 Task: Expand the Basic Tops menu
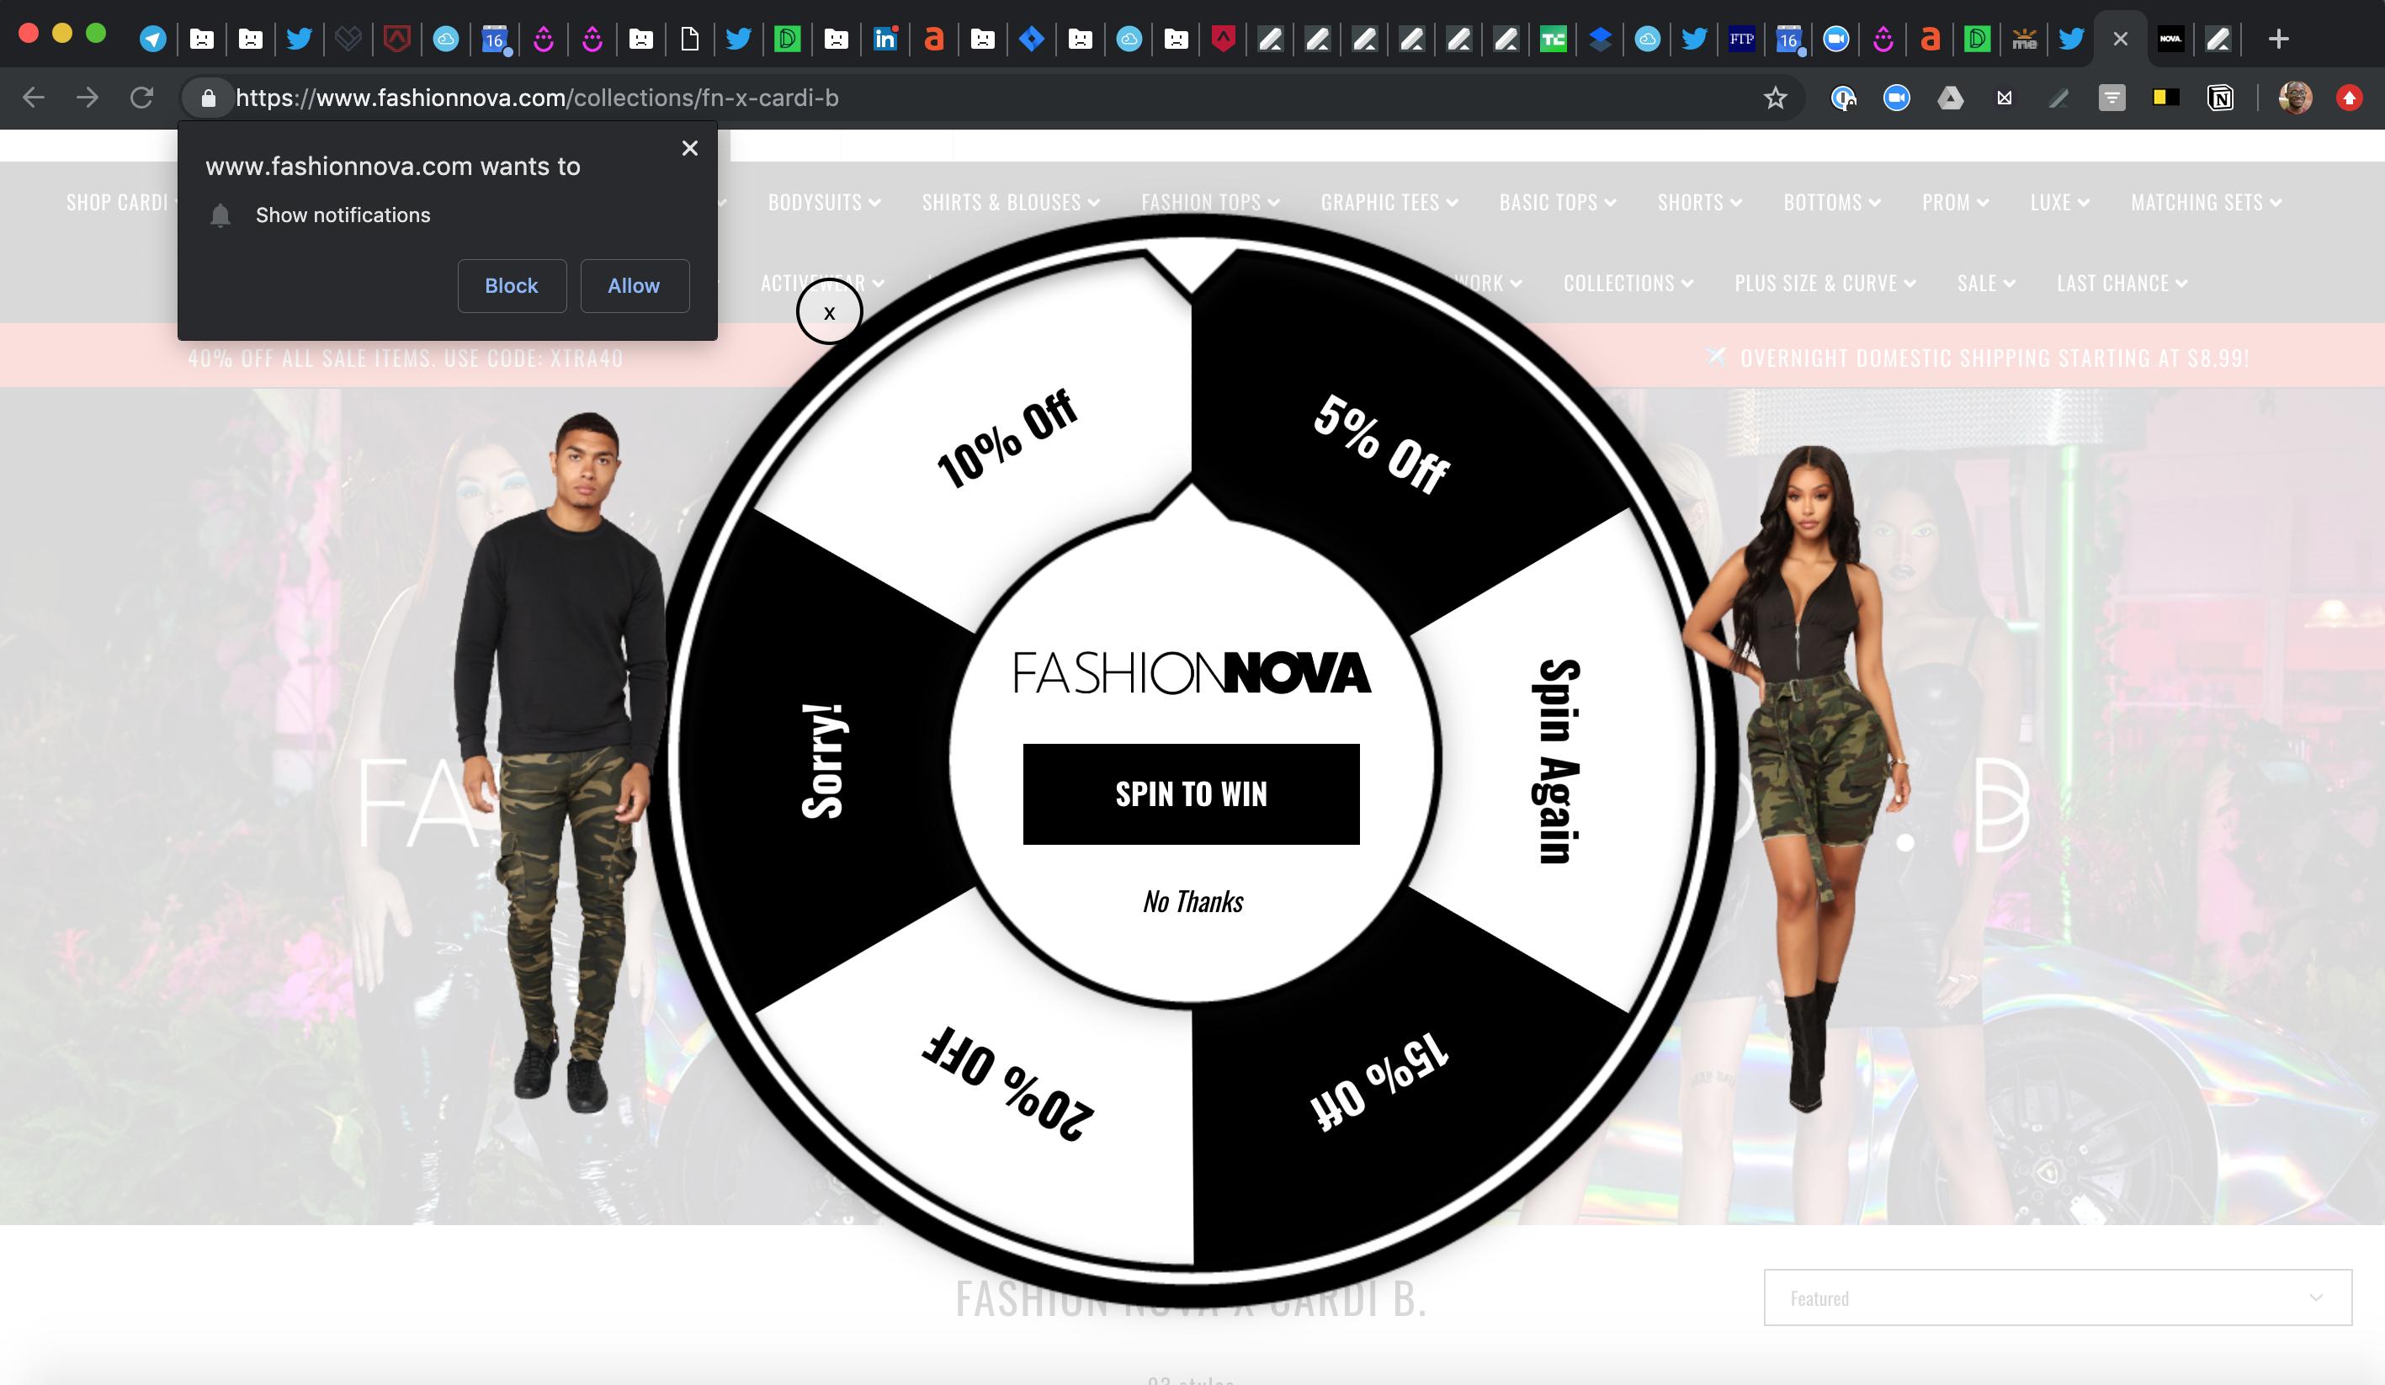[1558, 203]
